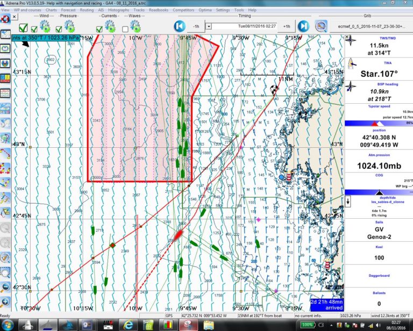
Task: Click the chart view sidebar icon at top
Action: click(x=5, y=34)
